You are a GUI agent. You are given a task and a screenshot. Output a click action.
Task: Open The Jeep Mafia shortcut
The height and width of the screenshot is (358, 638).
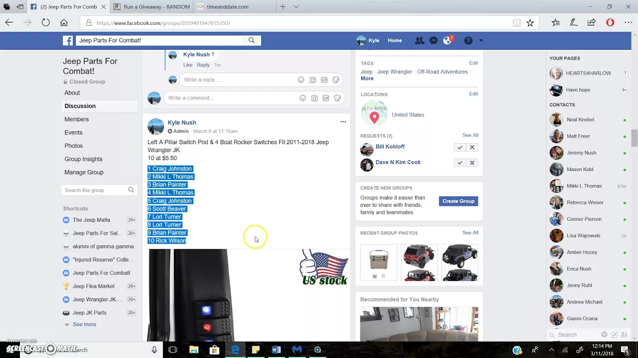pos(91,220)
